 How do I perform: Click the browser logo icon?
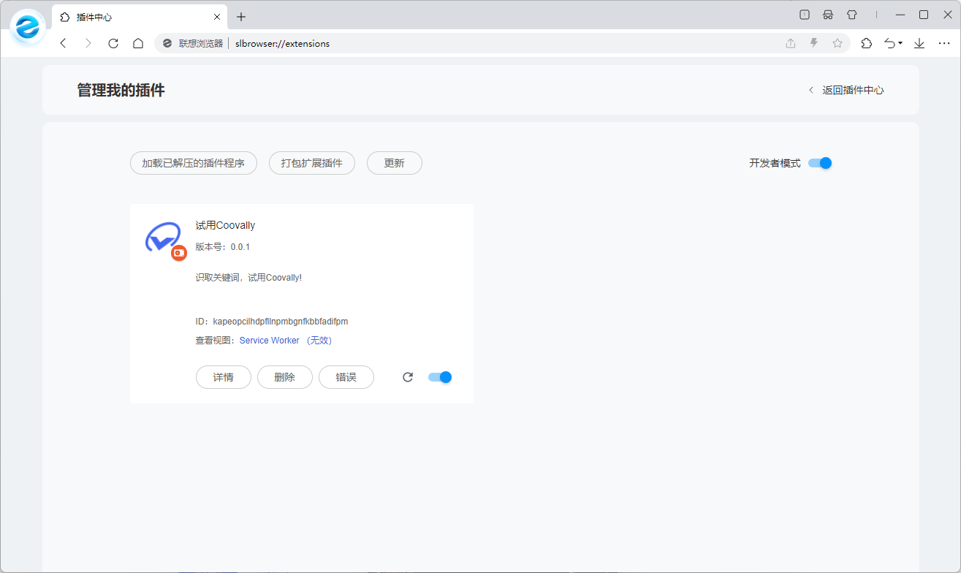tap(28, 28)
